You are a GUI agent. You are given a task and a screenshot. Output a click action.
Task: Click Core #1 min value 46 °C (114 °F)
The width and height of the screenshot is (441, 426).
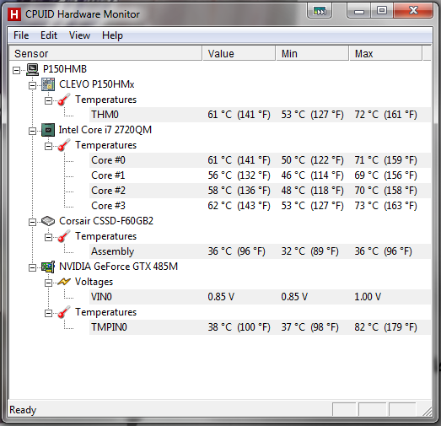pos(312,175)
